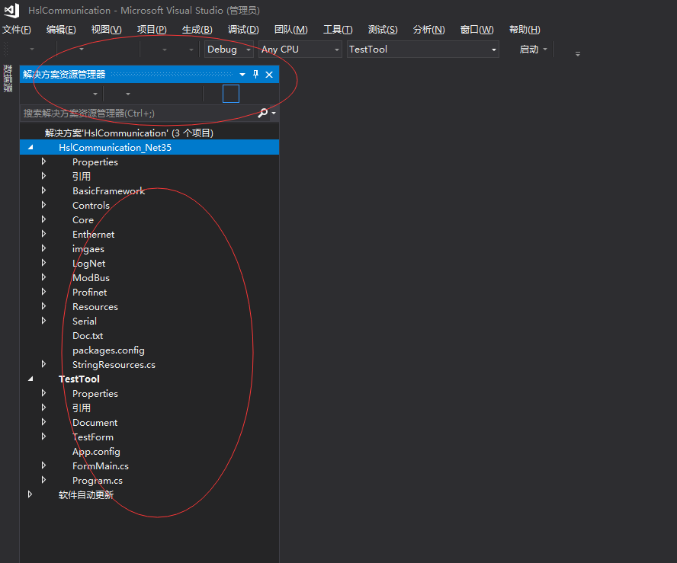This screenshot has height=563, width=677.
Task: Select the BasicFramework folder label
Action: [x=108, y=190]
